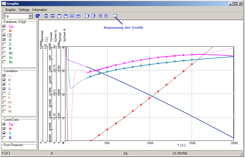The image size is (245, 158).
Task: Uncheck the Database Cp checkbox
Action: tap(4, 26)
